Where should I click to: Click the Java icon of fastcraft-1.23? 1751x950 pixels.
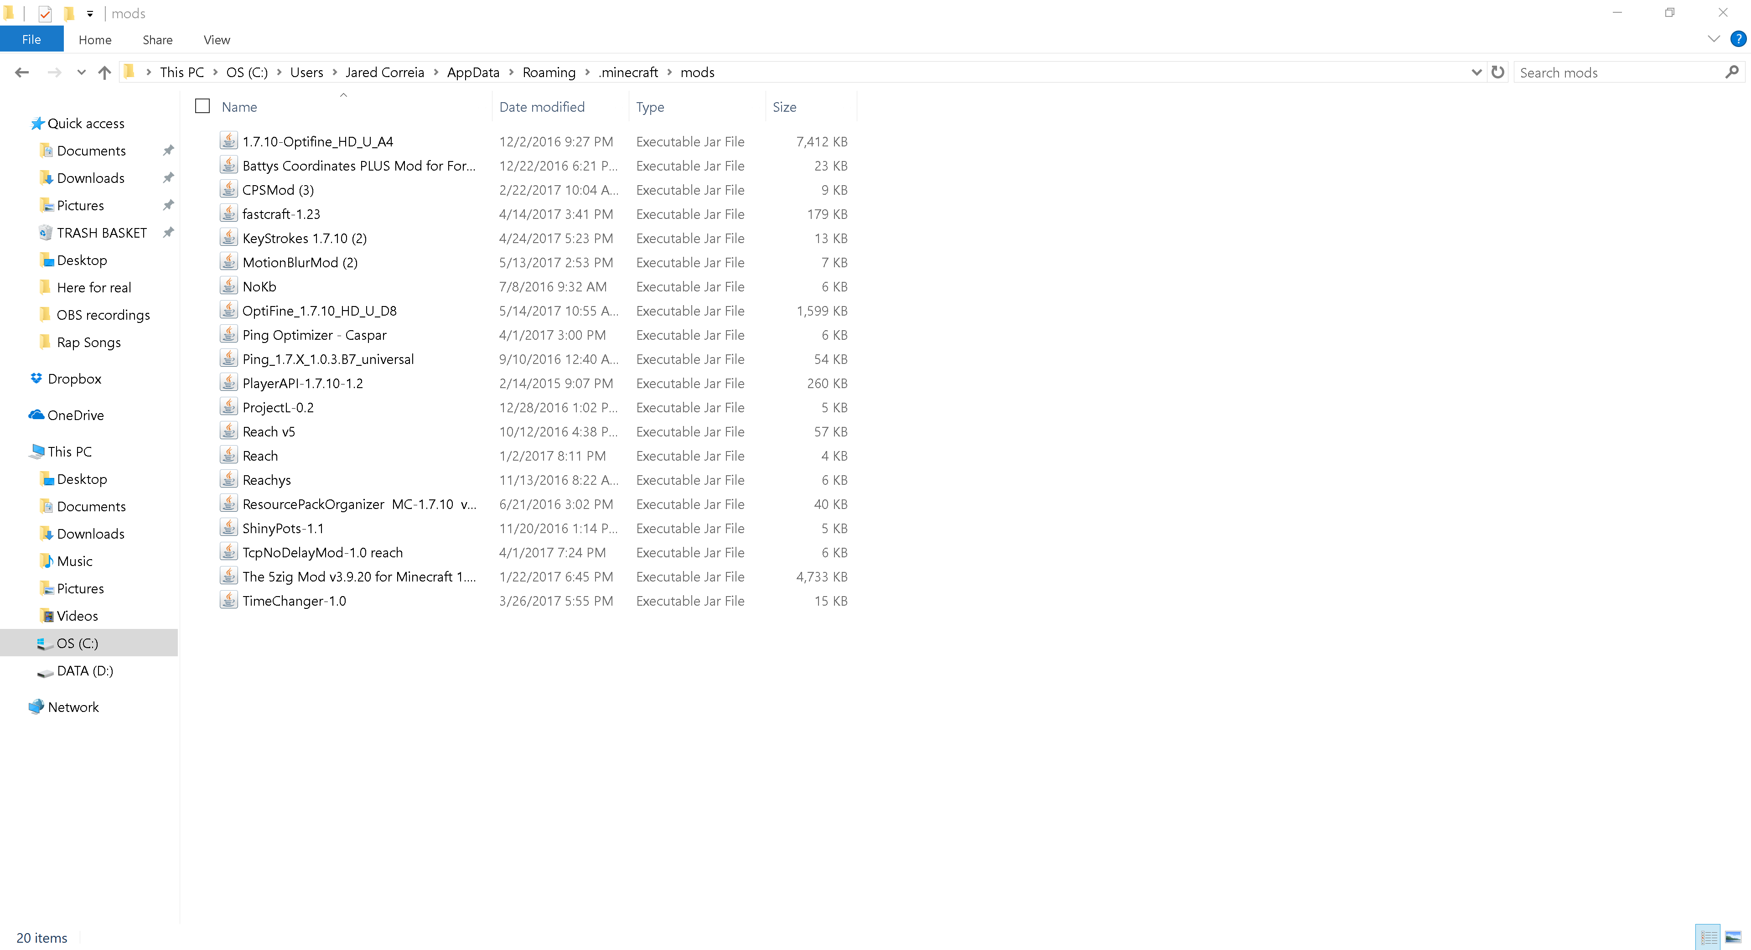point(229,213)
